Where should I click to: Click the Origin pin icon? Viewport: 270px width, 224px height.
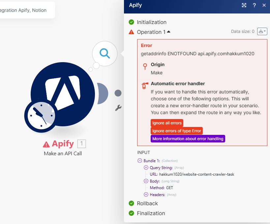point(145,66)
